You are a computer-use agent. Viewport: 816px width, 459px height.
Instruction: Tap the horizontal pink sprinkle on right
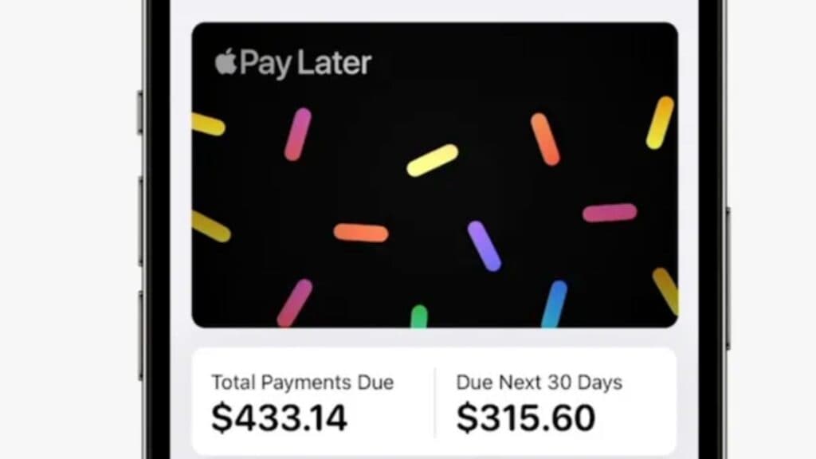click(x=610, y=213)
